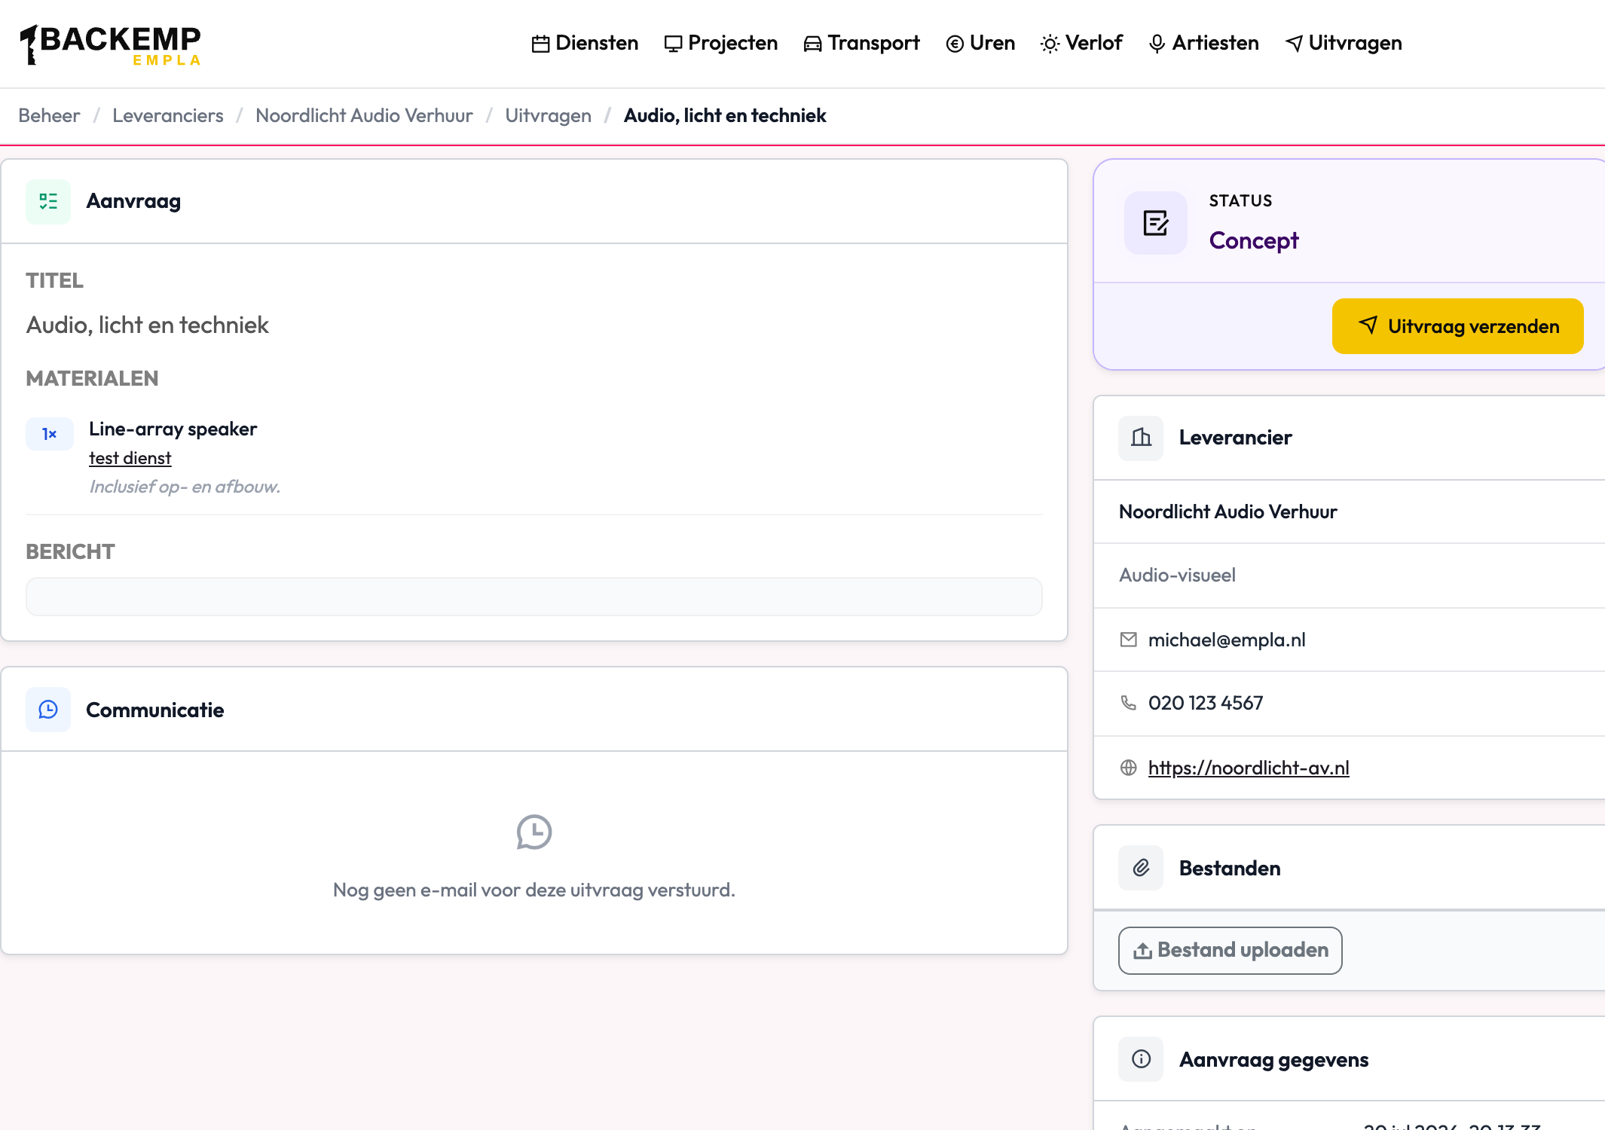Navigate to Uitvragen in the top menu
Screen dimensions: 1605x1130
pos(1344,43)
